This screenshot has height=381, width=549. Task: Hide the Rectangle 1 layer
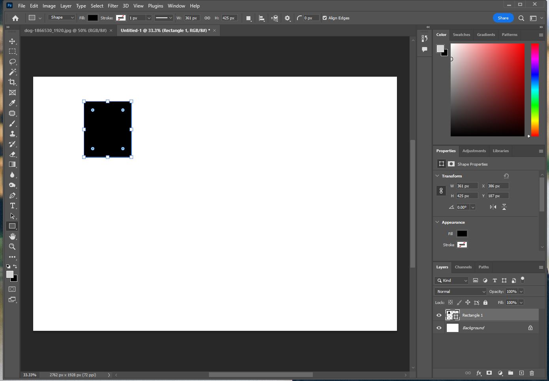pyautogui.click(x=439, y=315)
